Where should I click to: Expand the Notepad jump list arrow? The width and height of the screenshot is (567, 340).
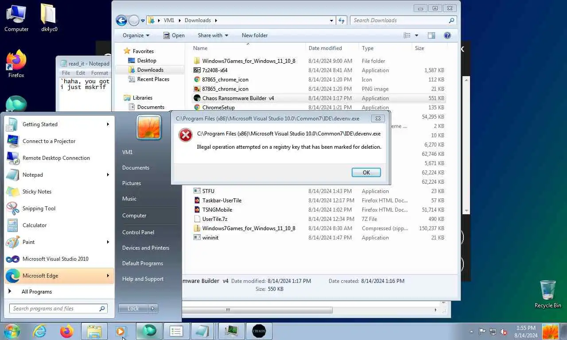pos(108,175)
